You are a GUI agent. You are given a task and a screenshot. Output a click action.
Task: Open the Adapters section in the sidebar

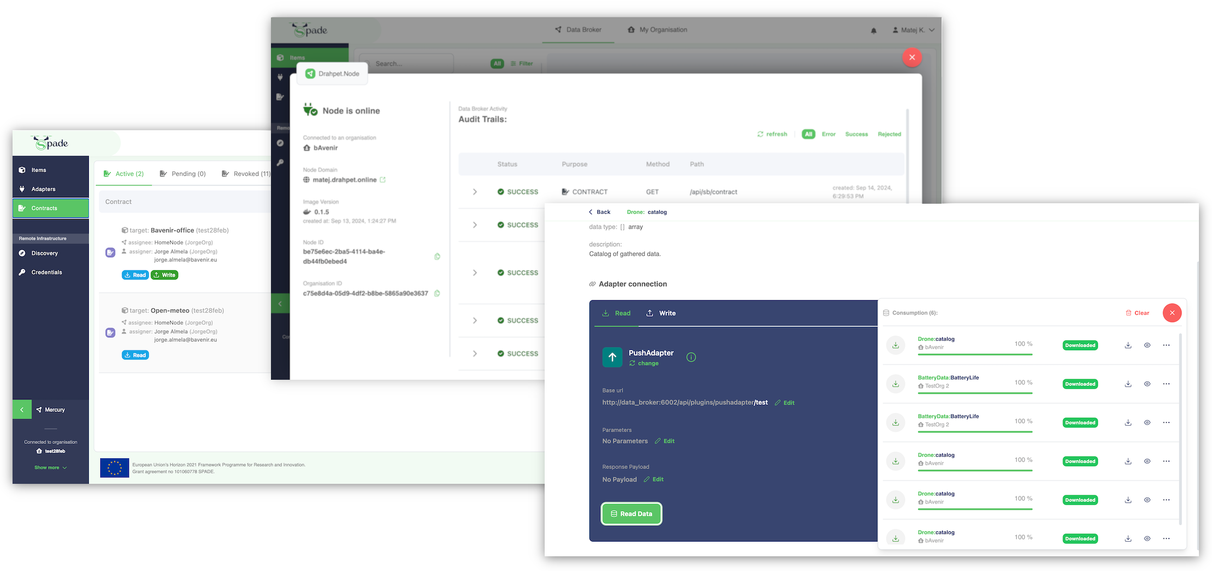43,189
